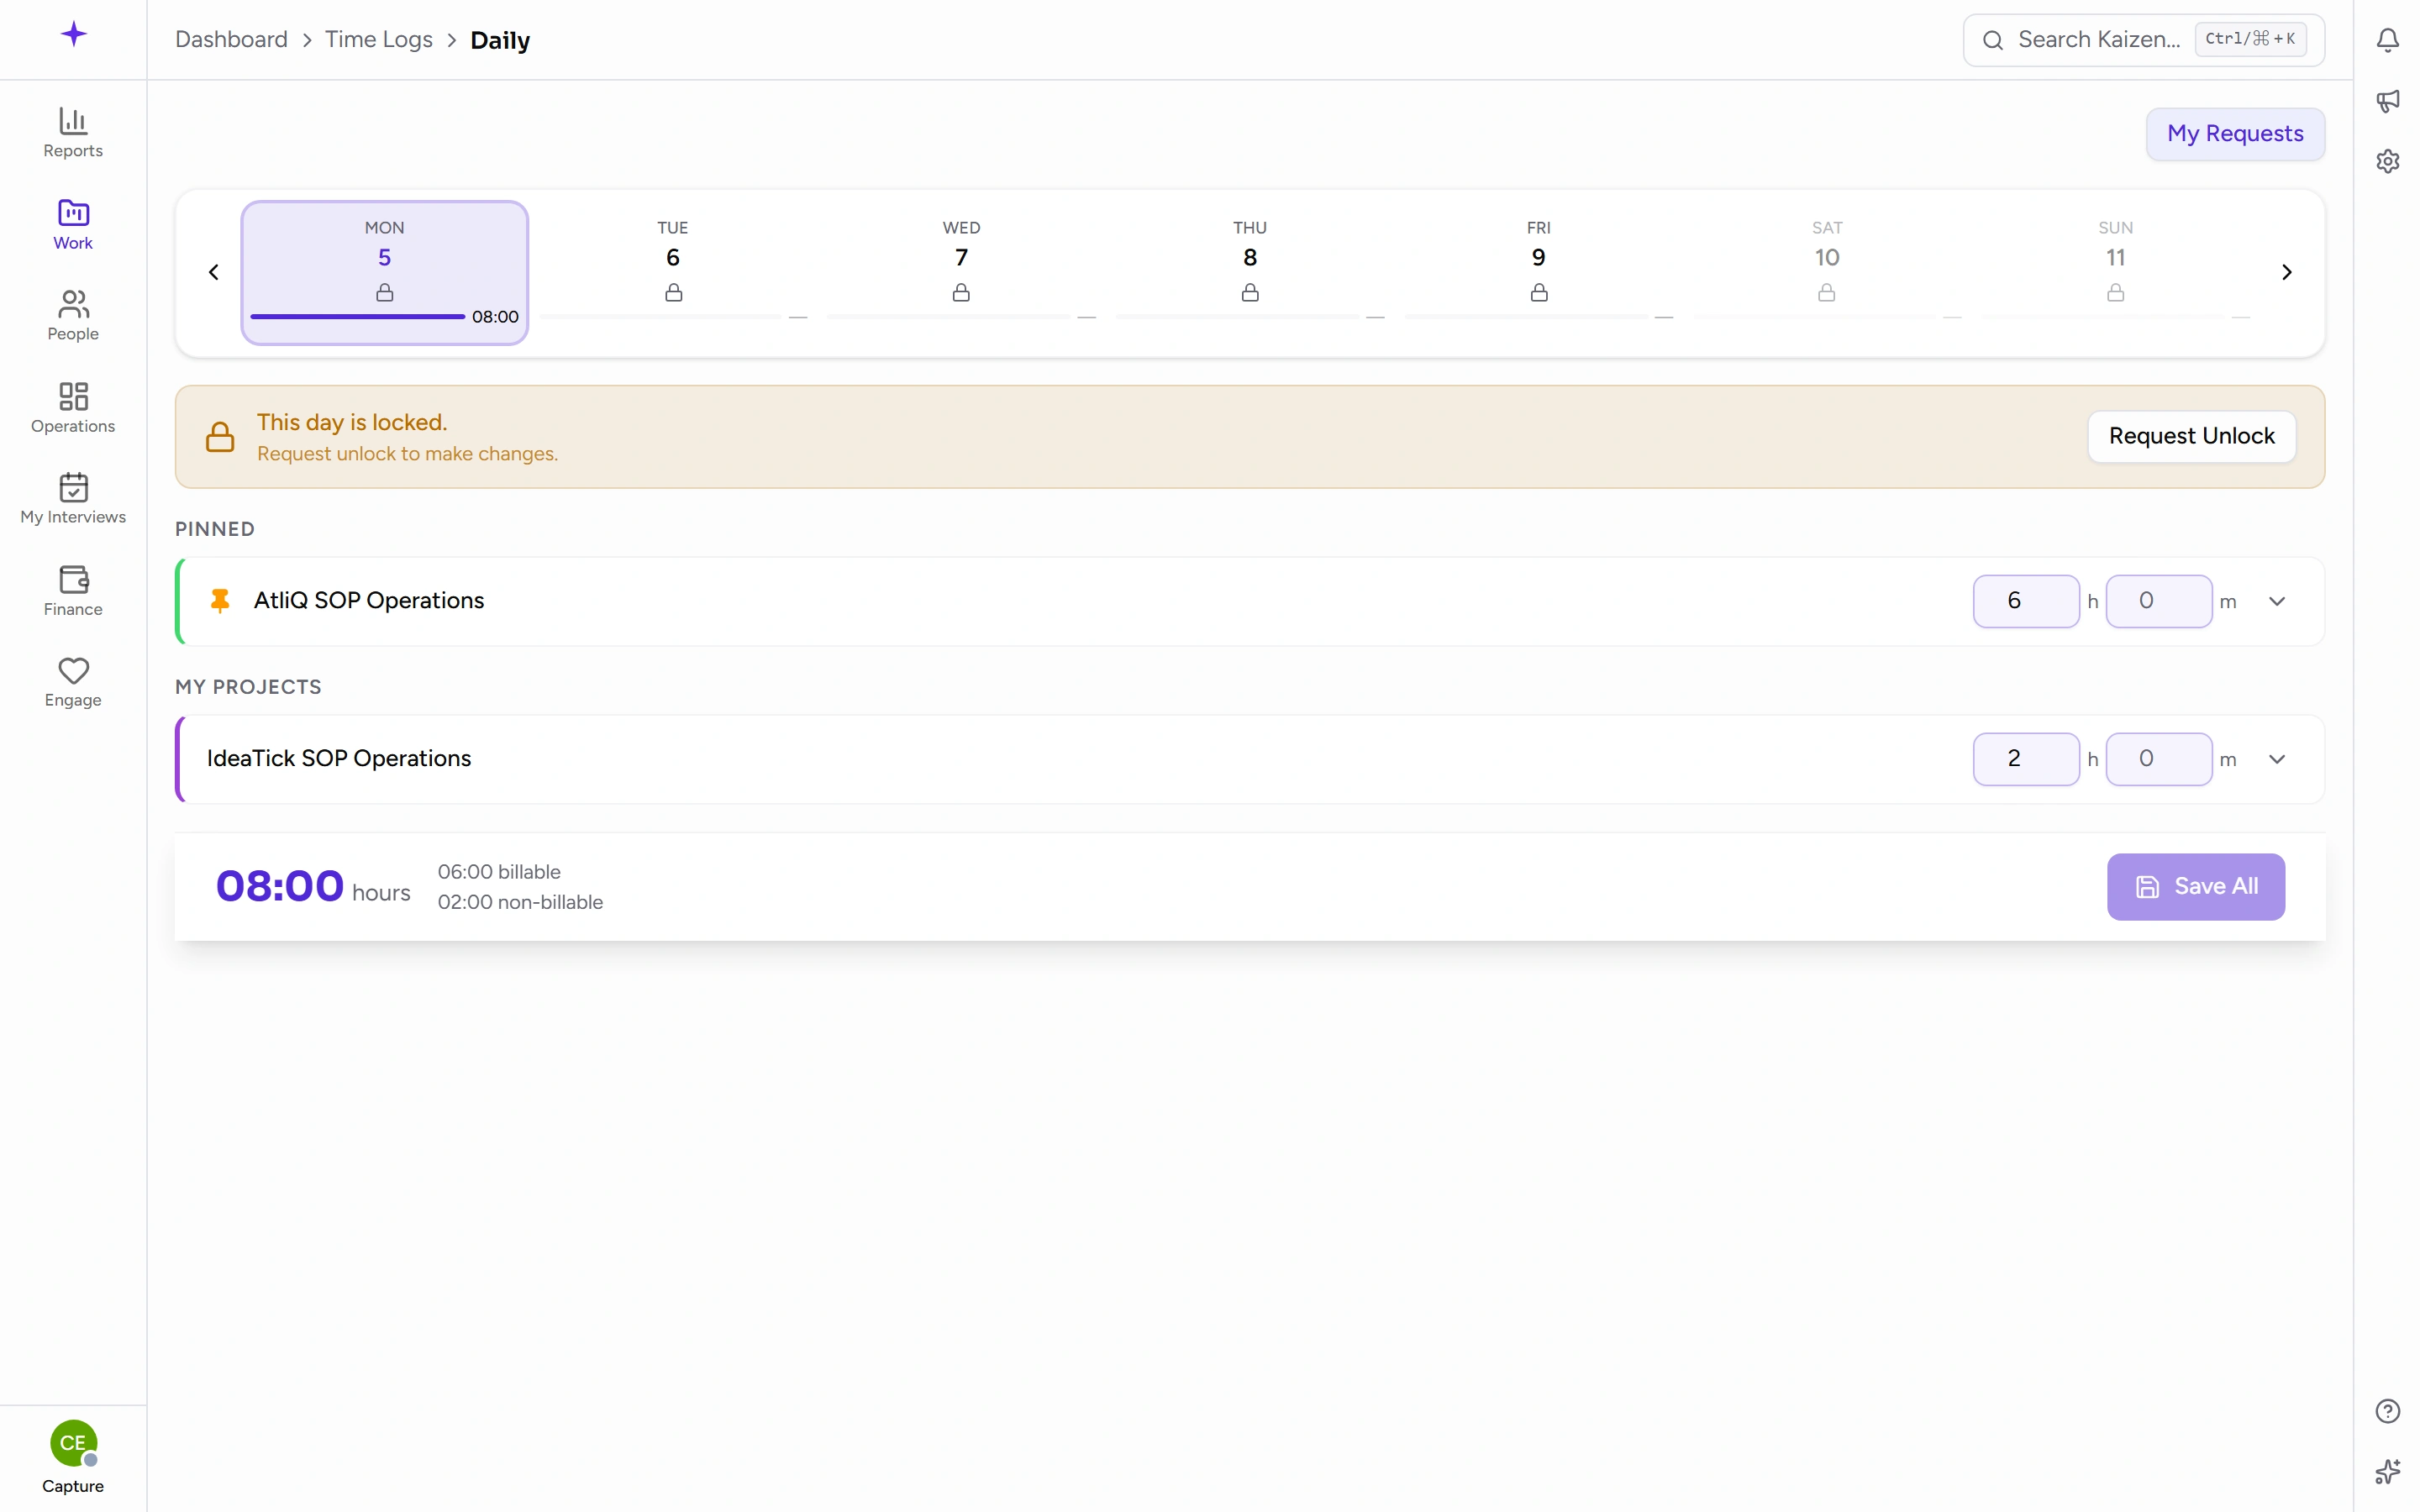Screen dimensions: 2420x1512
Task: Select the Wednesday 7 day tab
Action: (x=961, y=272)
